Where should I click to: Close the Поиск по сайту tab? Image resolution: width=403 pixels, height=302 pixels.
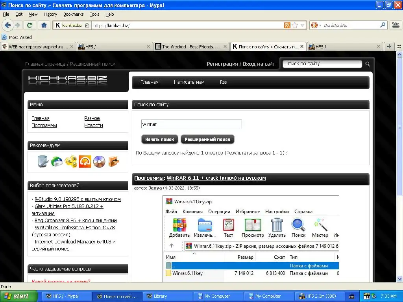302,46
